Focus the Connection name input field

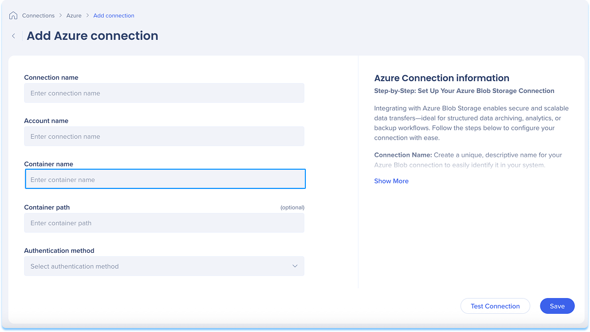(164, 93)
